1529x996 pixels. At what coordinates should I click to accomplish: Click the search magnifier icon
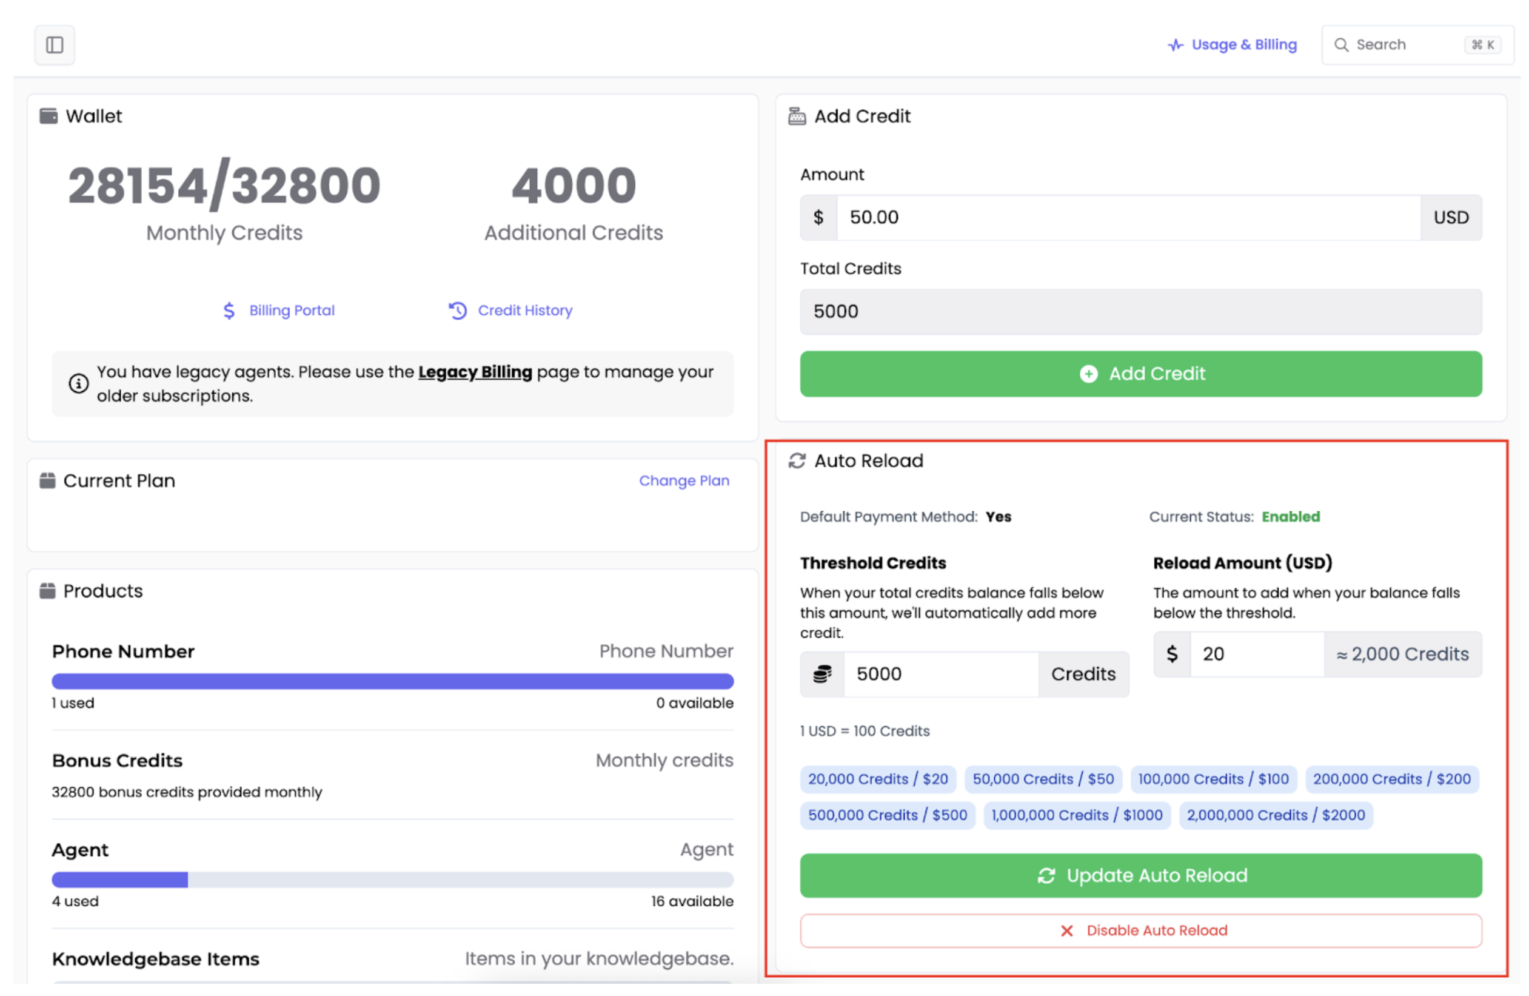coord(1342,44)
